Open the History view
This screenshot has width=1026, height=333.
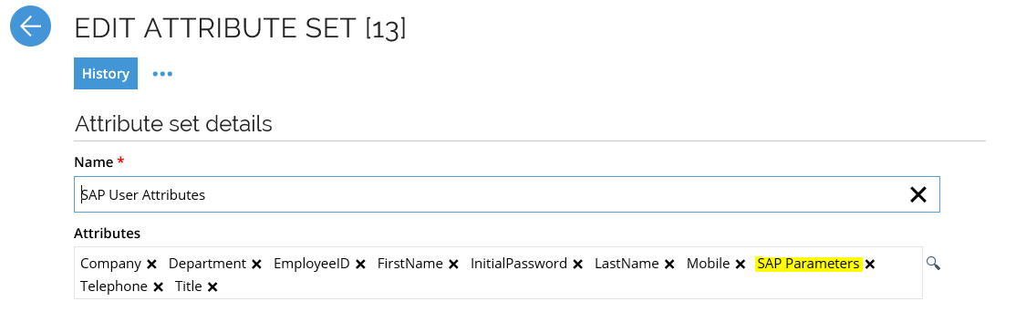point(106,73)
